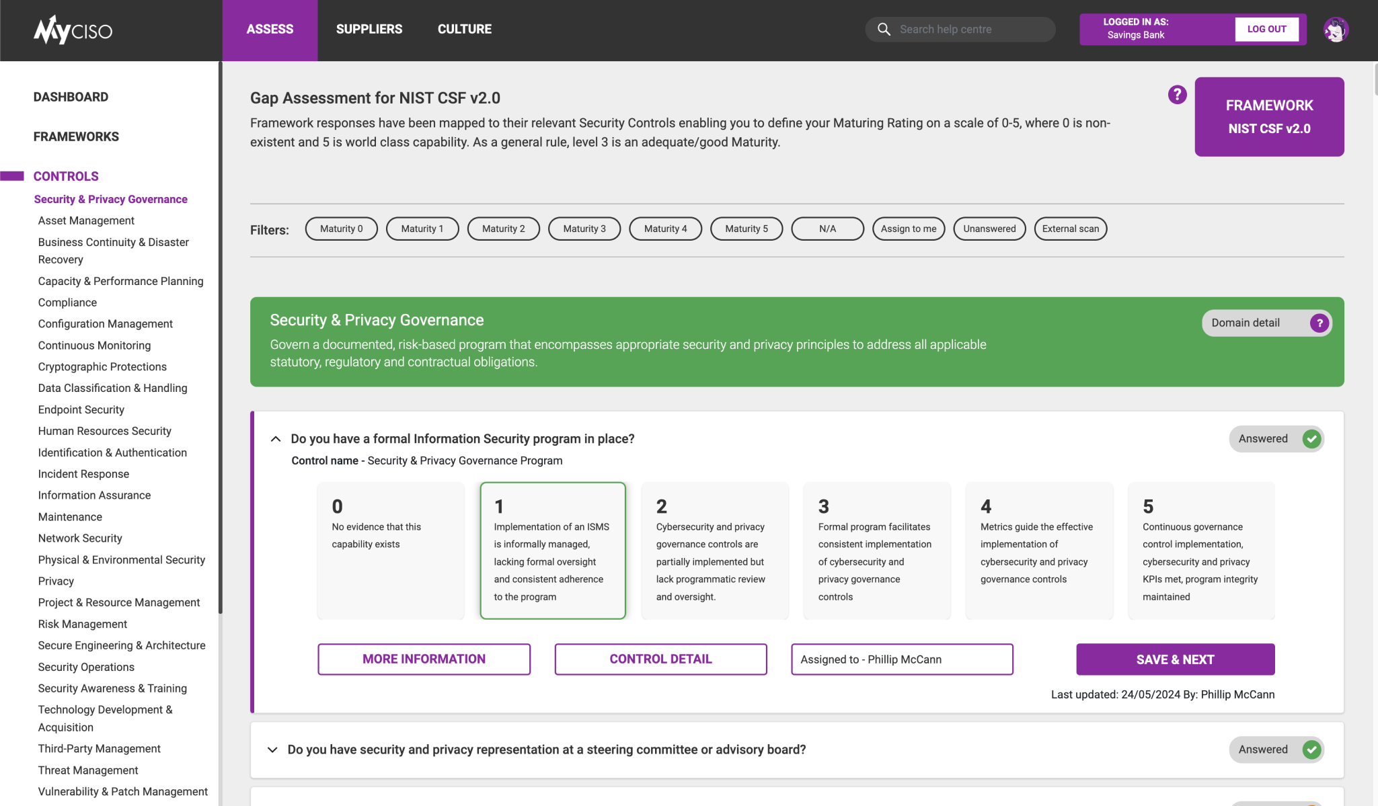Click the help question mark beside Framework
This screenshot has height=806, width=1378.
click(x=1177, y=95)
